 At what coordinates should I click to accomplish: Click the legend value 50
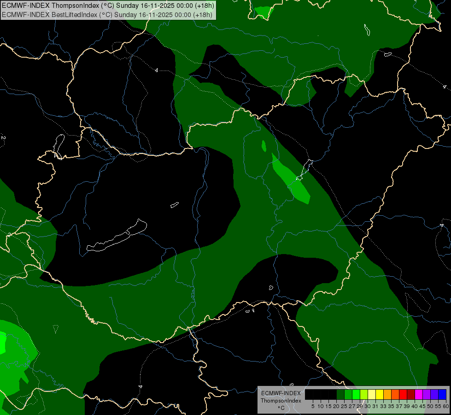(x=430, y=406)
